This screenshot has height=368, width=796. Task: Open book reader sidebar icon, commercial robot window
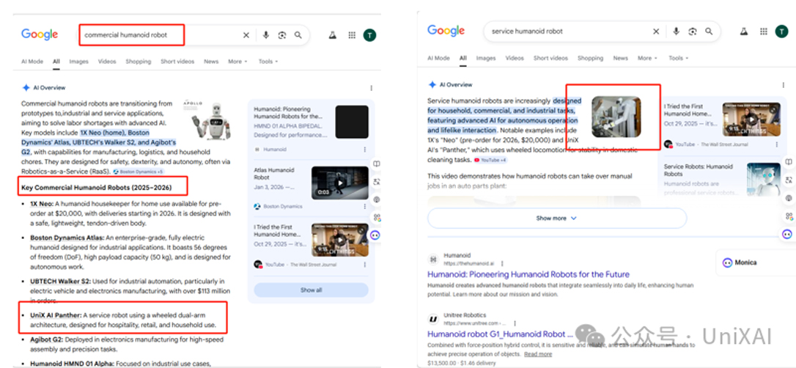pyautogui.click(x=377, y=164)
